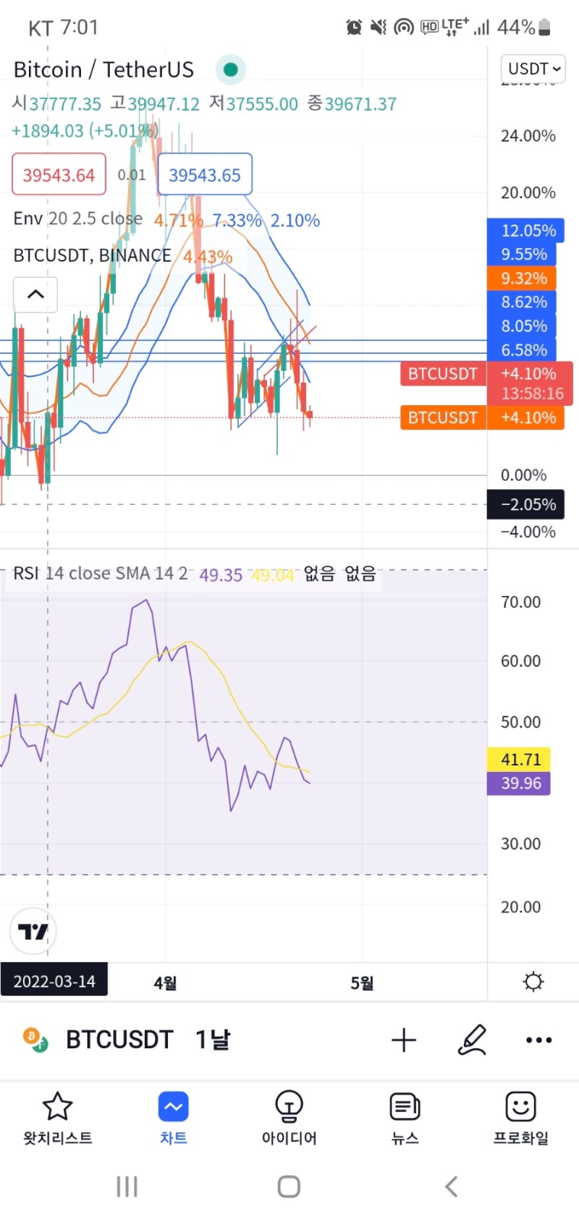Screen dimensions: 579x1222
Task: Tap the yellow 41.71 RSI label
Action: [x=520, y=759]
